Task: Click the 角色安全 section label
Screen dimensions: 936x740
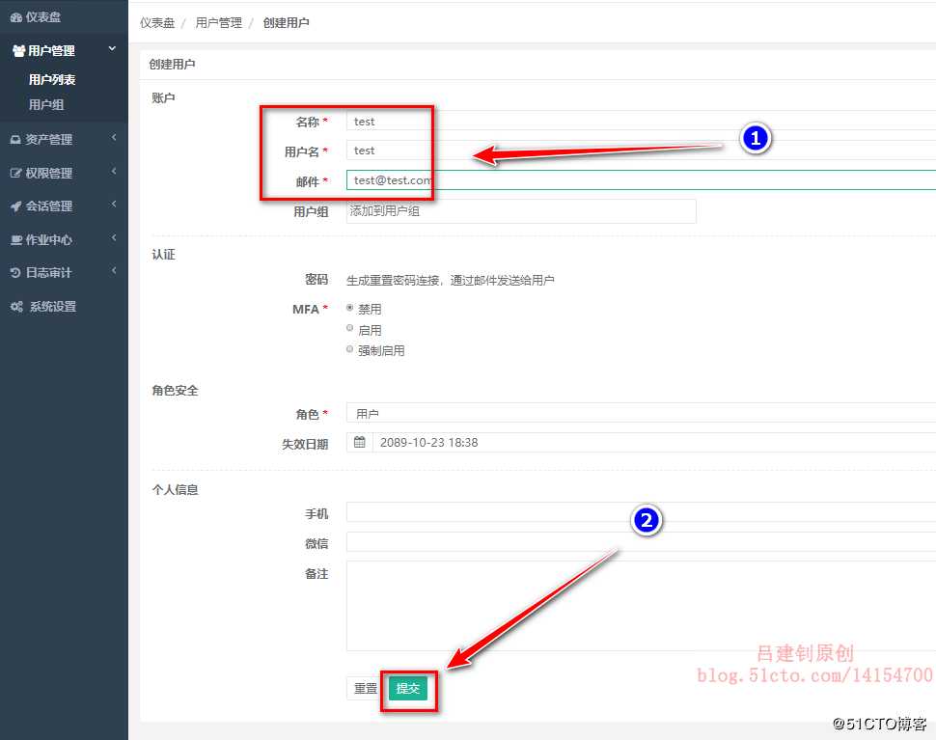Action: (175, 391)
